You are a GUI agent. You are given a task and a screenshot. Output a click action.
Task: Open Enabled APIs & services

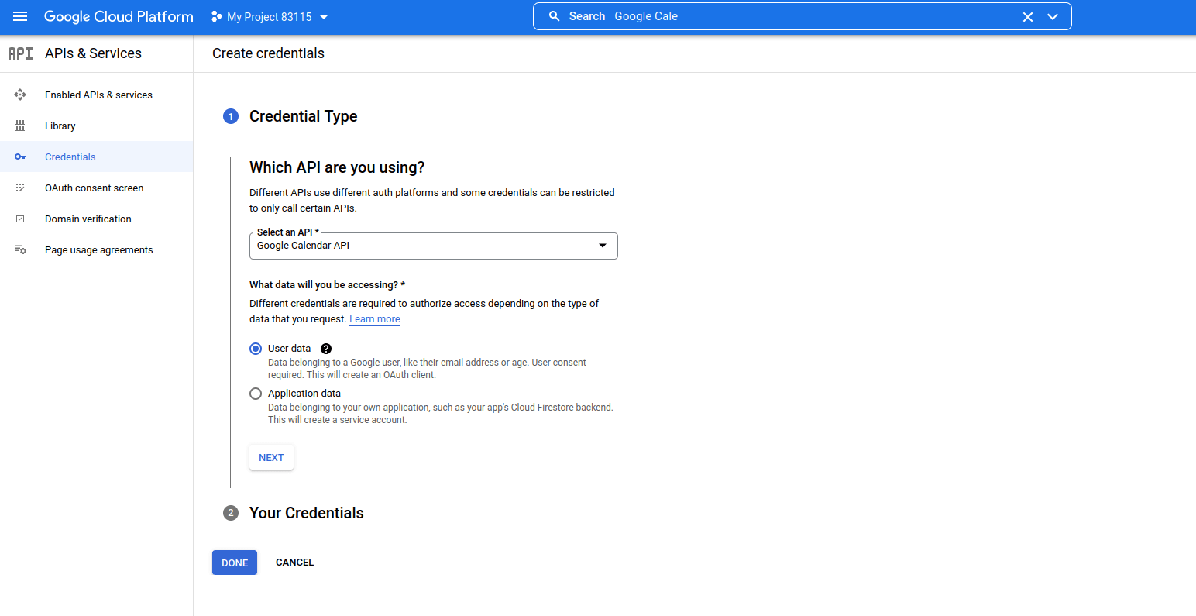coord(97,95)
